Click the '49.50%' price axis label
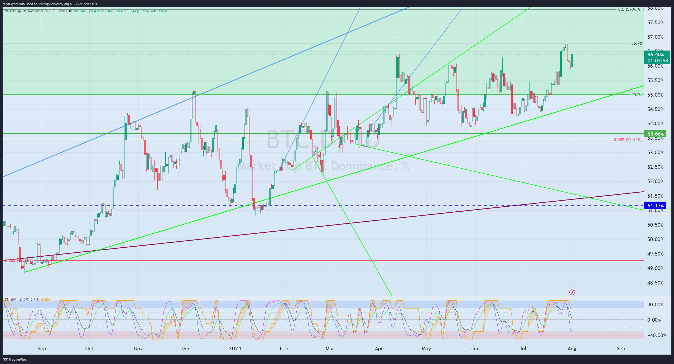The width and height of the screenshot is (674, 364). (x=655, y=254)
